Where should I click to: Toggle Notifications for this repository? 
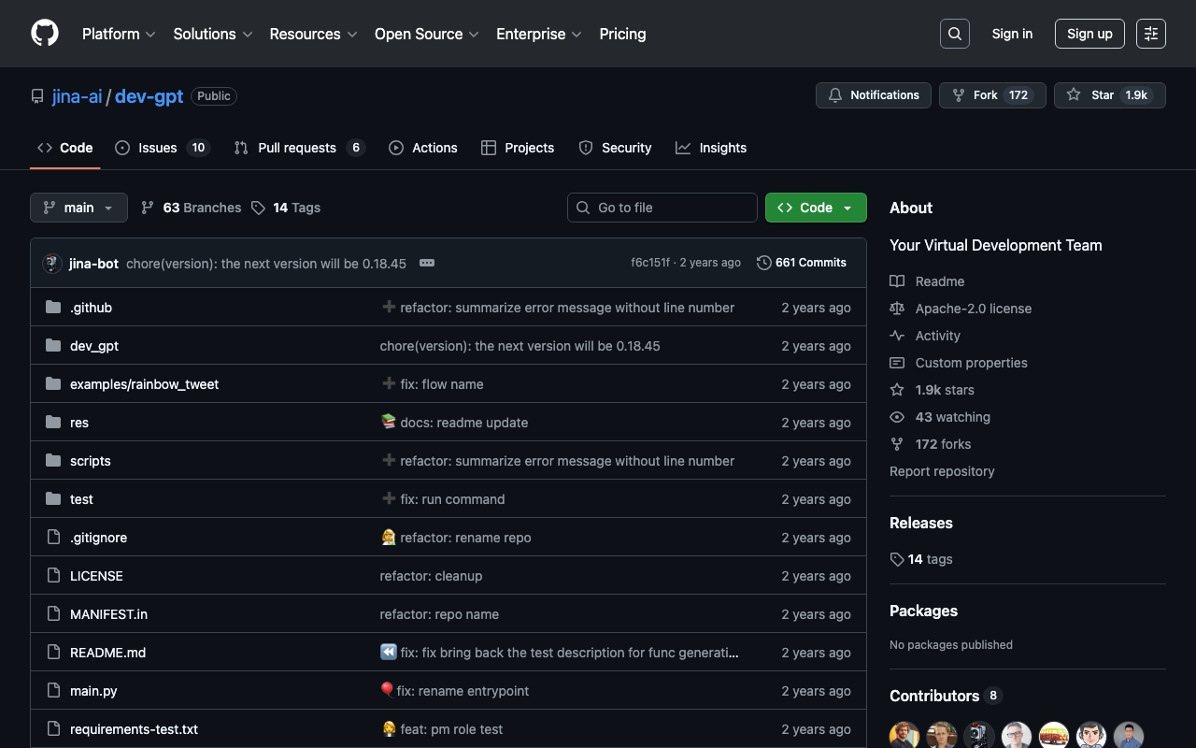(x=873, y=95)
